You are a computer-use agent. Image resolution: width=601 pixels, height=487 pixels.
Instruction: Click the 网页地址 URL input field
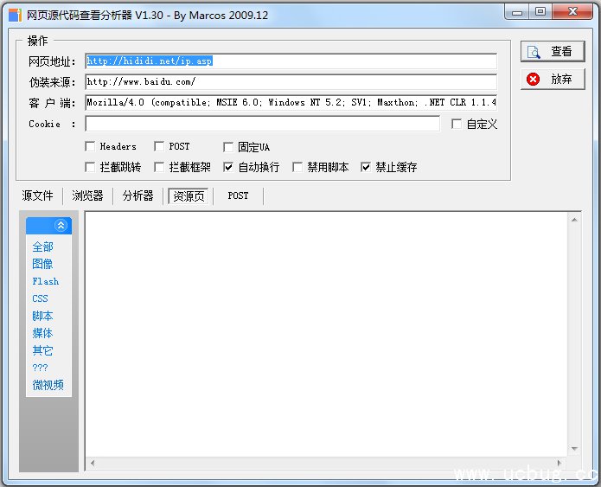click(x=291, y=61)
